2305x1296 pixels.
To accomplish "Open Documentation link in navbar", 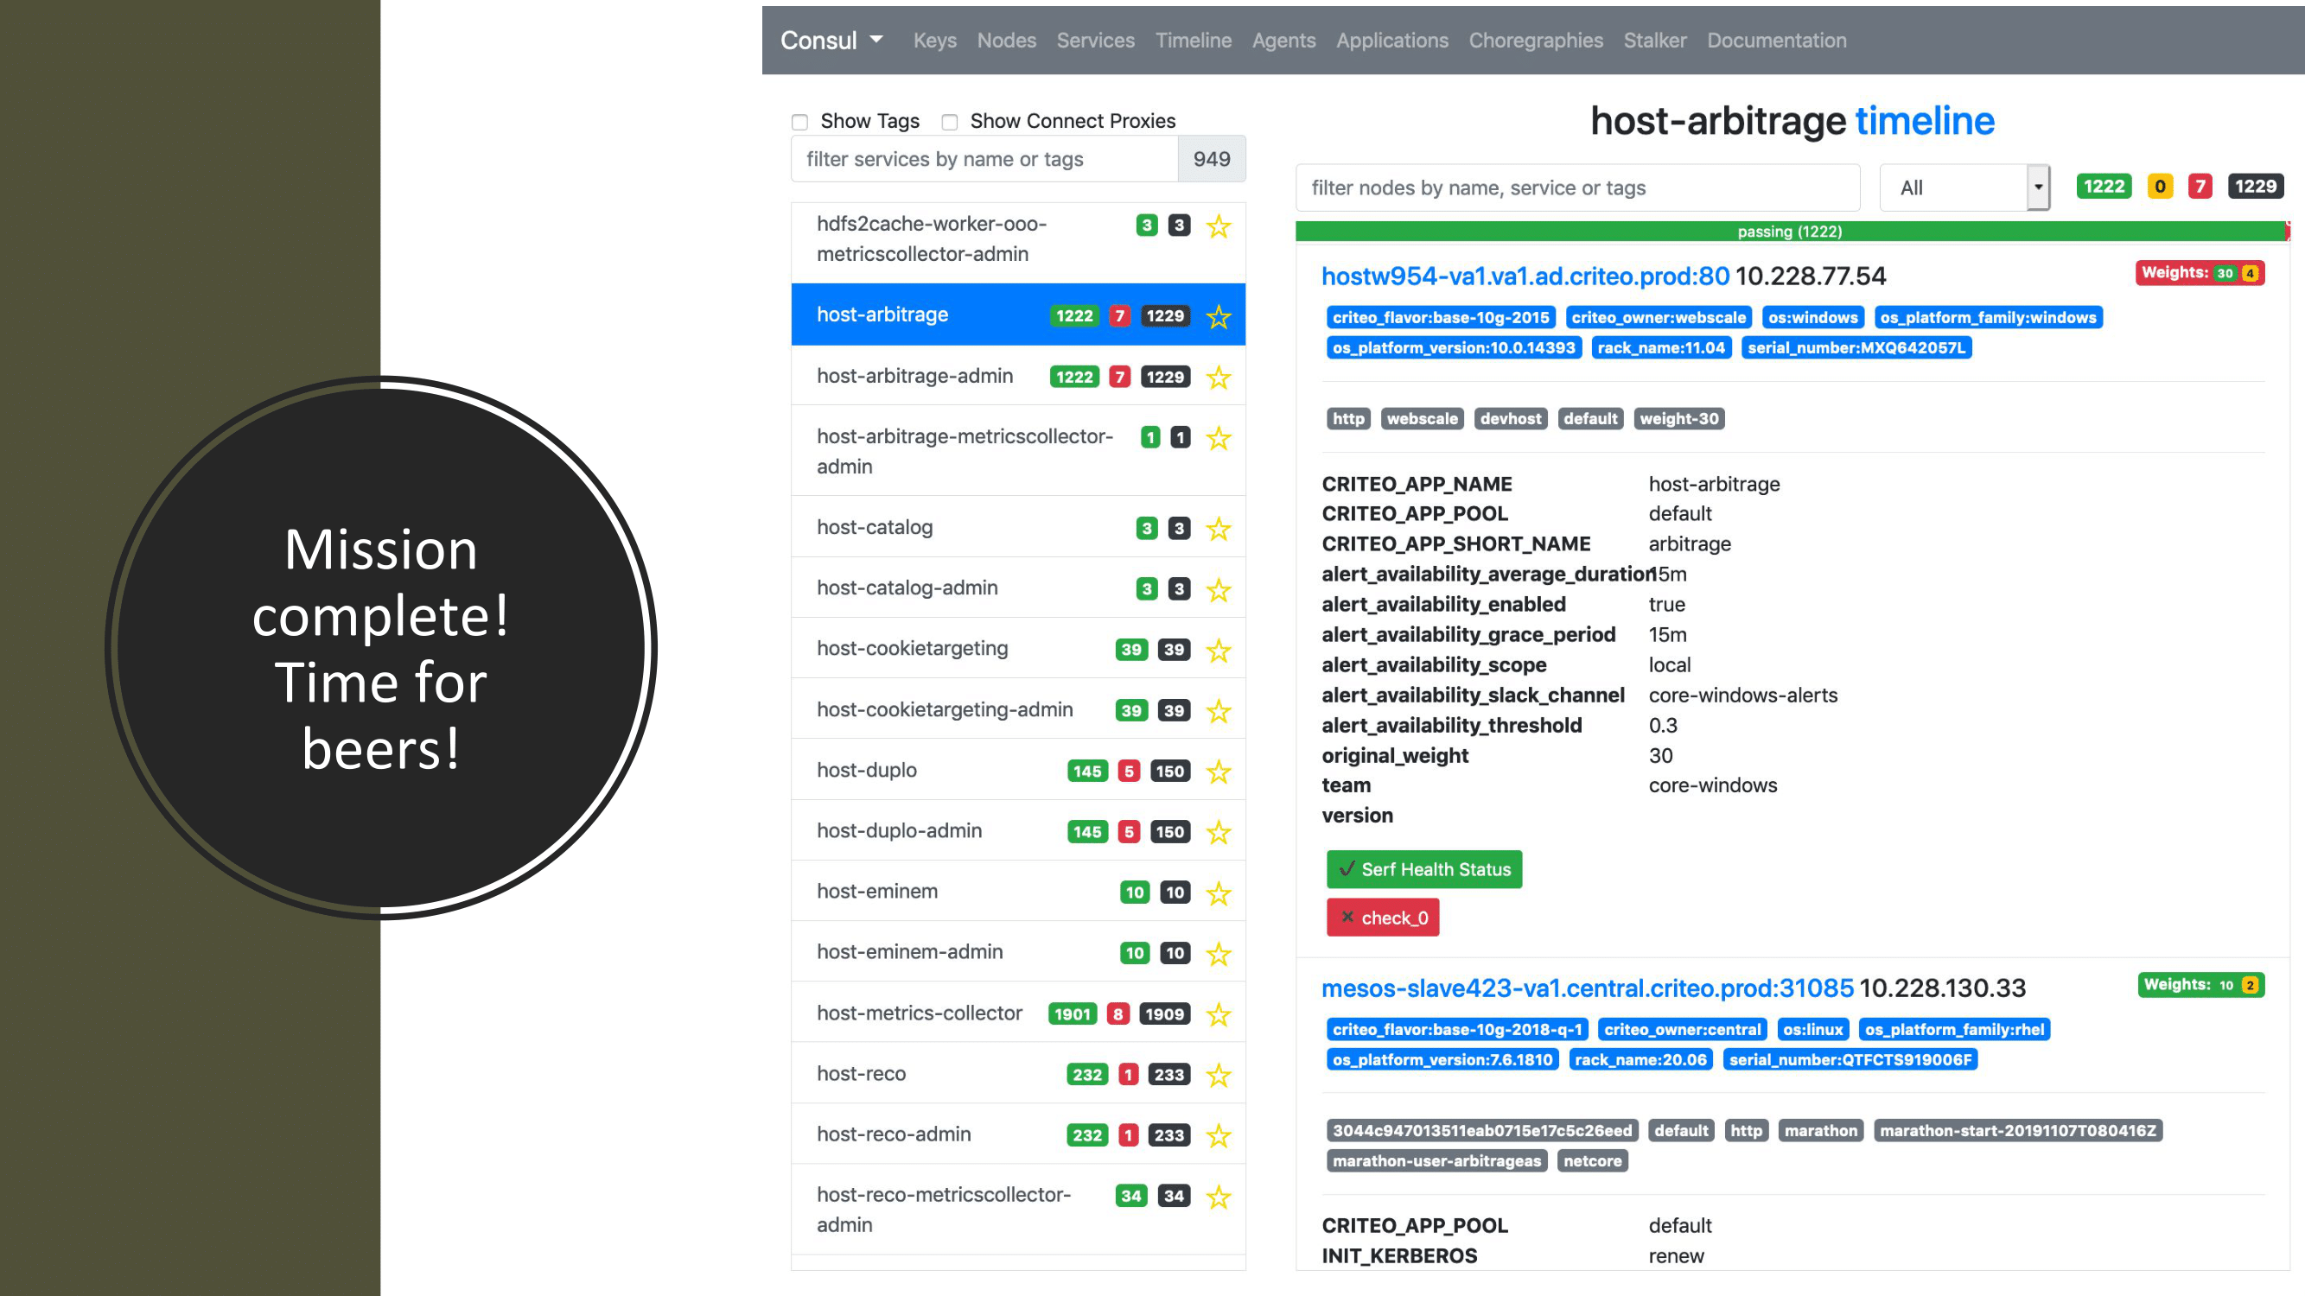I will (1776, 41).
